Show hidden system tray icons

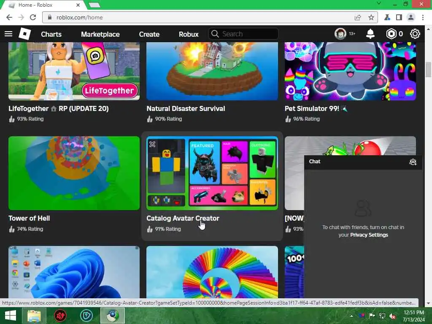pyautogui.click(x=351, y=316)
